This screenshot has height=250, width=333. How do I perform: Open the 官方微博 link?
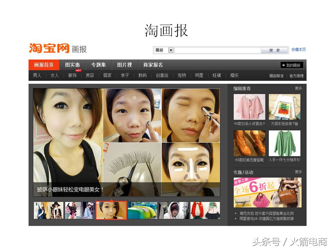pos(297,76)
